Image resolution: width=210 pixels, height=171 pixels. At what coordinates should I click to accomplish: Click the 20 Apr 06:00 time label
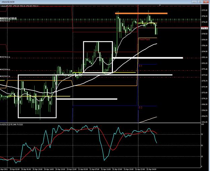[26, 169]
